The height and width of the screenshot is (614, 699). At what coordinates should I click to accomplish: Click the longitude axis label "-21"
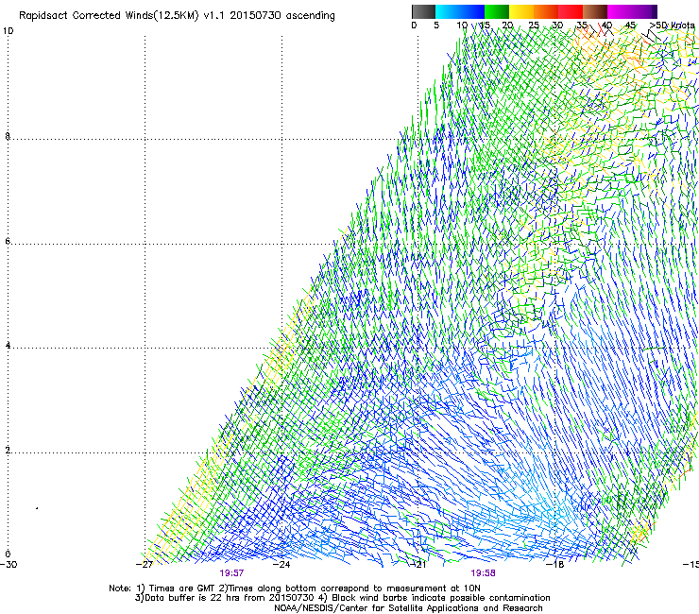coord(418,565)
